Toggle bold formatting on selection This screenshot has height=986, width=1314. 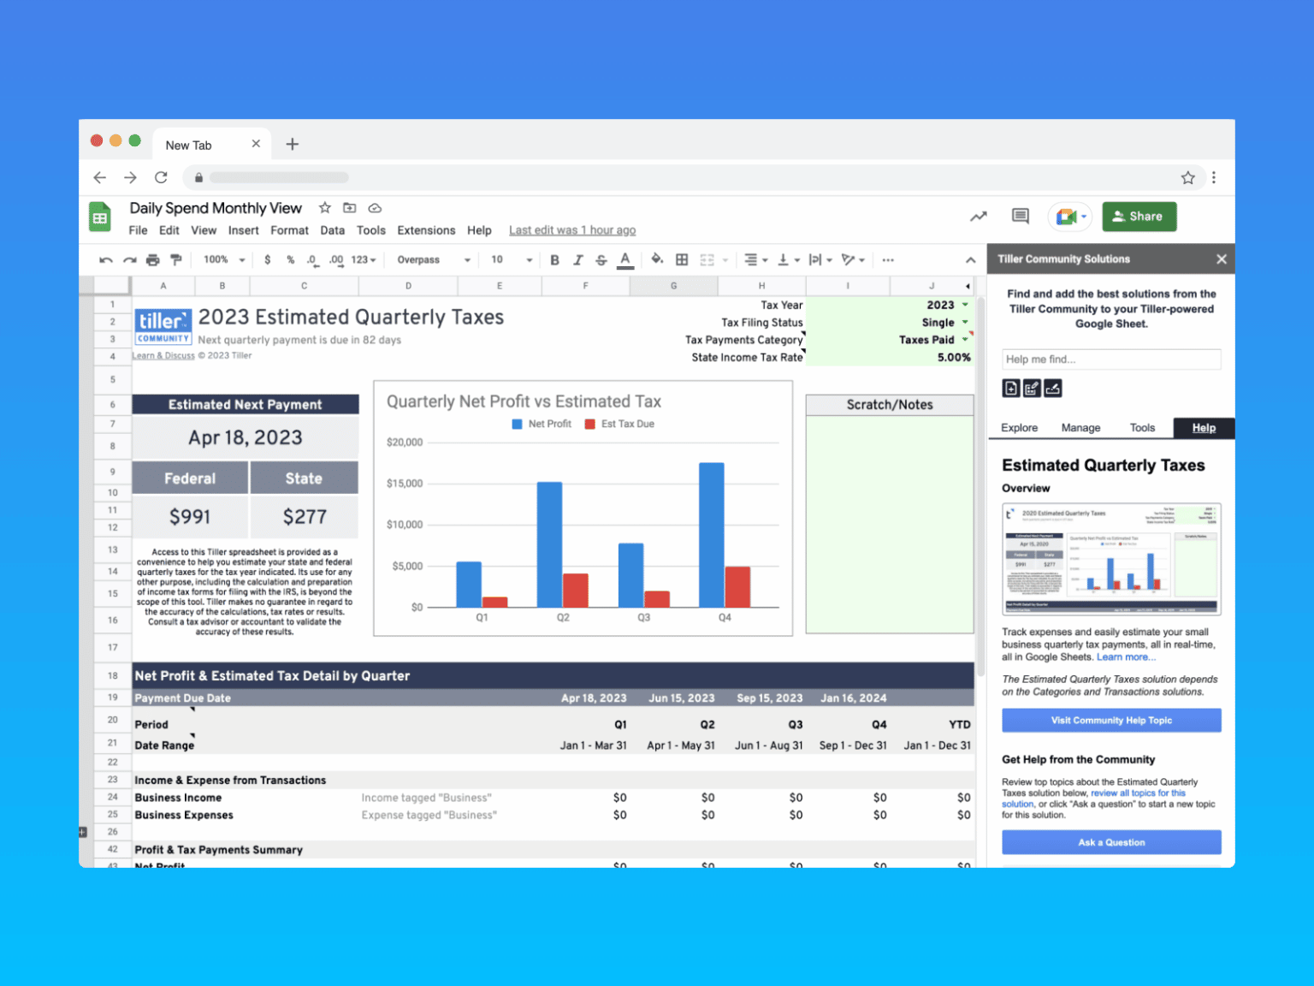[554, 259]
